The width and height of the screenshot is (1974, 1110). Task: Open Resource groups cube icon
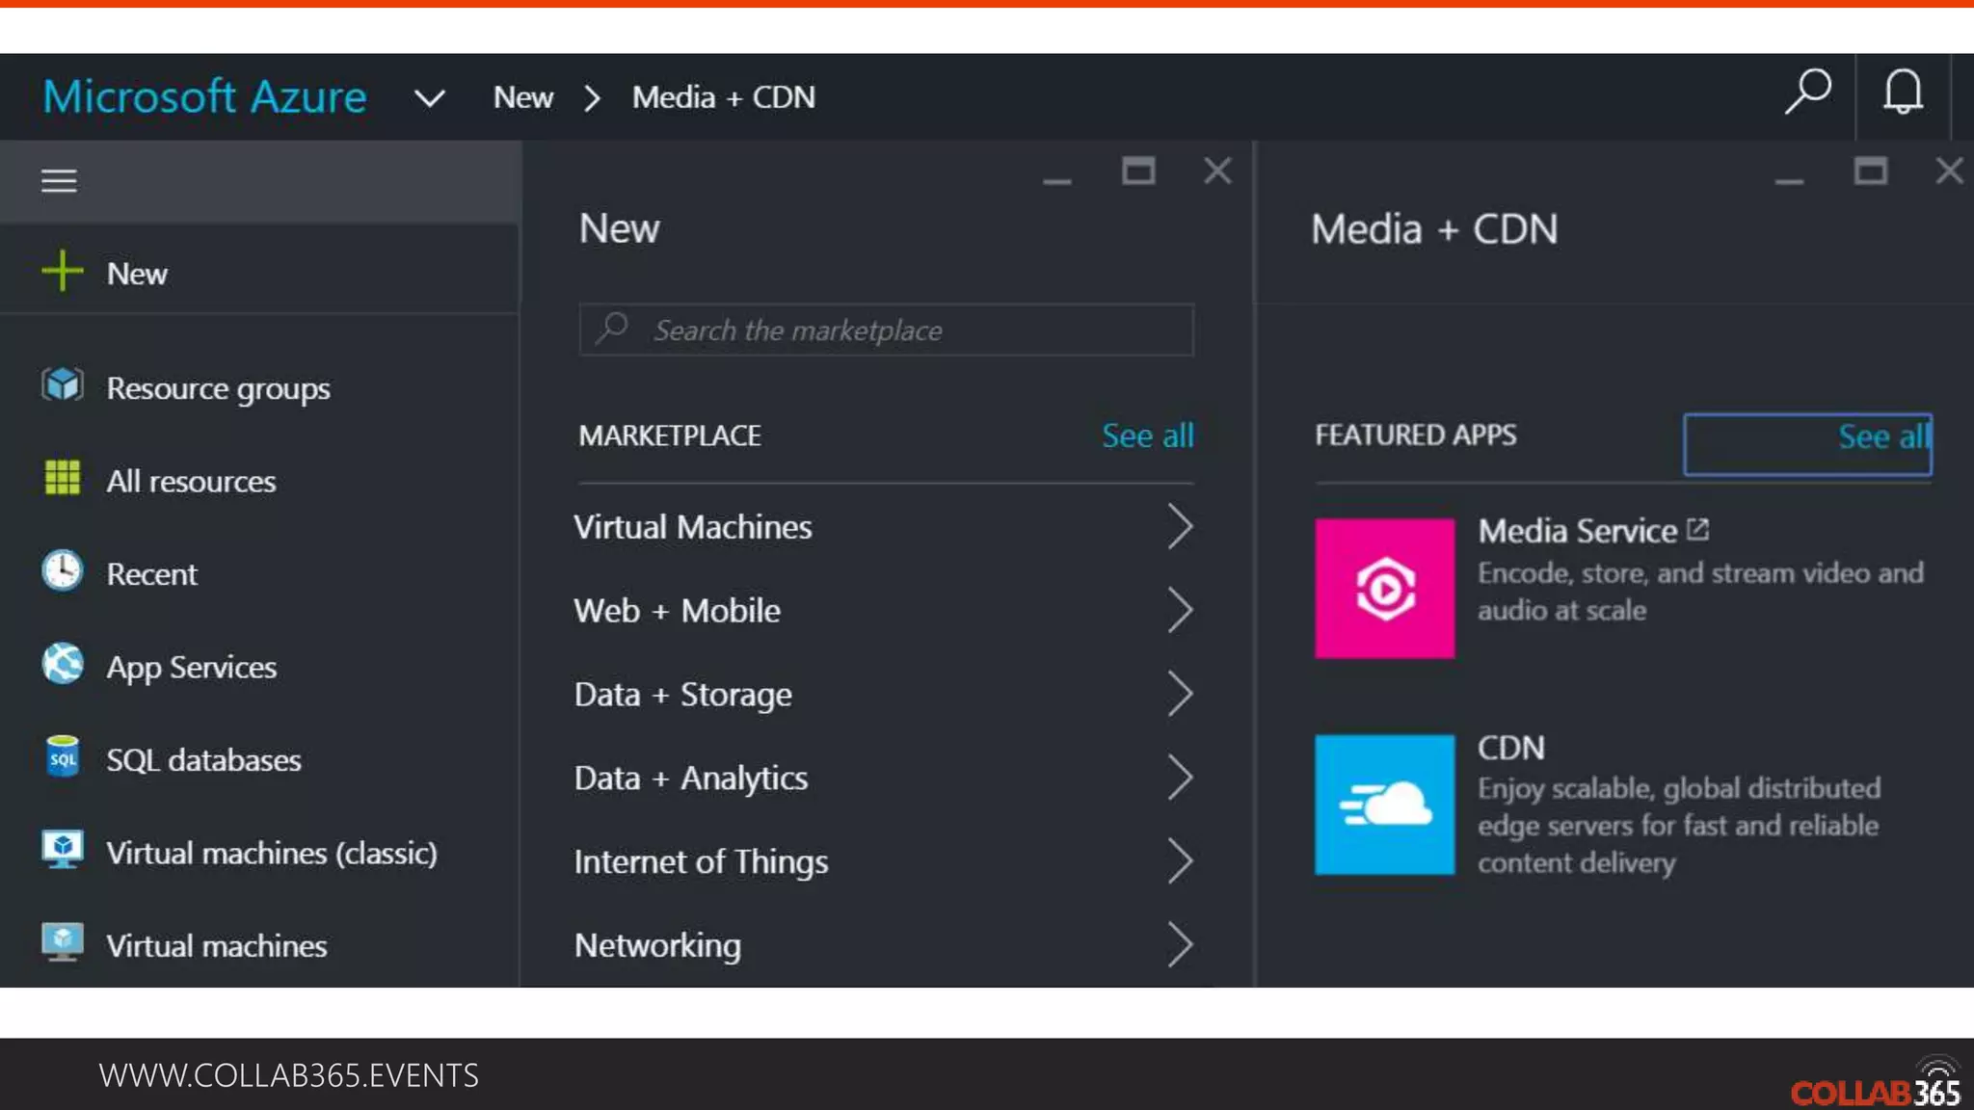[x=63, y=385]
